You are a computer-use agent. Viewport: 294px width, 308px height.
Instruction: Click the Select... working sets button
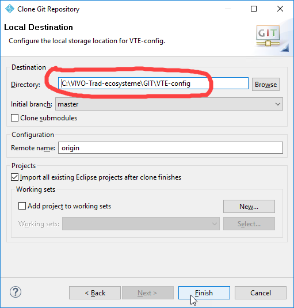[249, 224]
